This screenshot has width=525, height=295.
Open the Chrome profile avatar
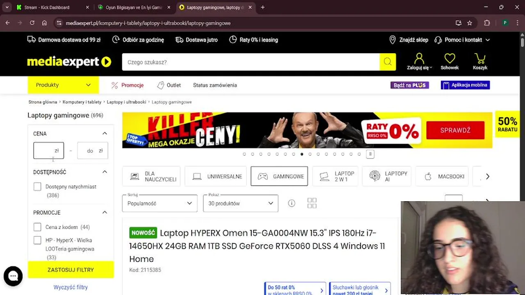(x=505, y=23)
